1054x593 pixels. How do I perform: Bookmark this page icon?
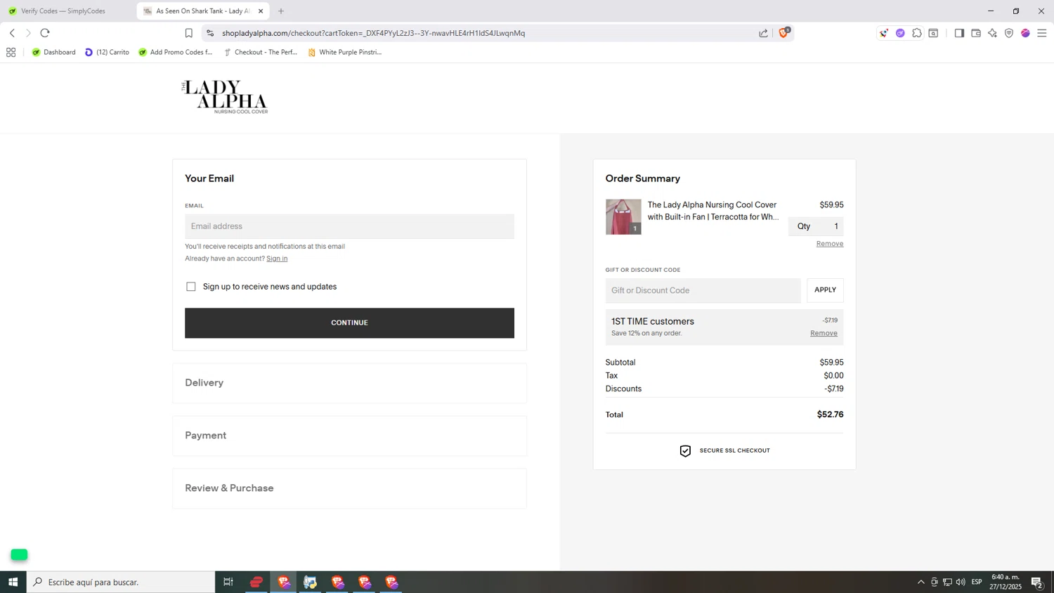point(188,33)
